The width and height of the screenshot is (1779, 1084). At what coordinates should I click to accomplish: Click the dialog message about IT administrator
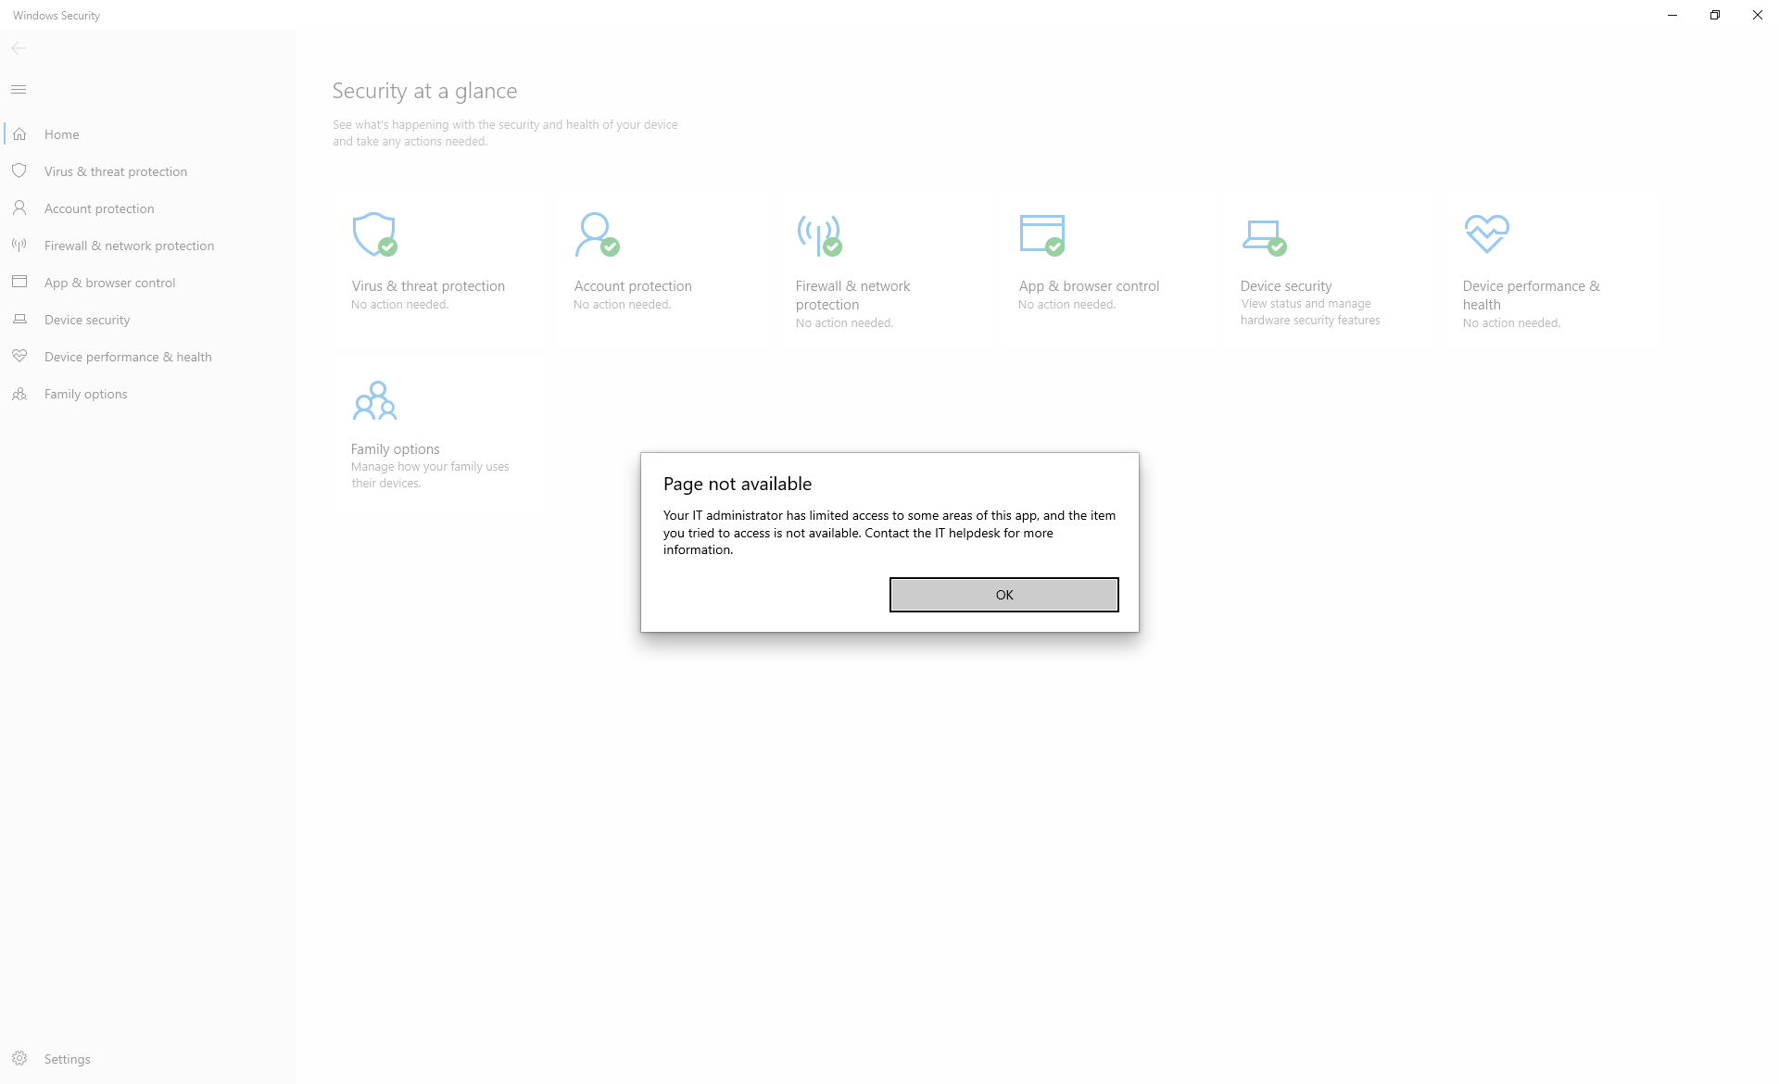[889, 533]
